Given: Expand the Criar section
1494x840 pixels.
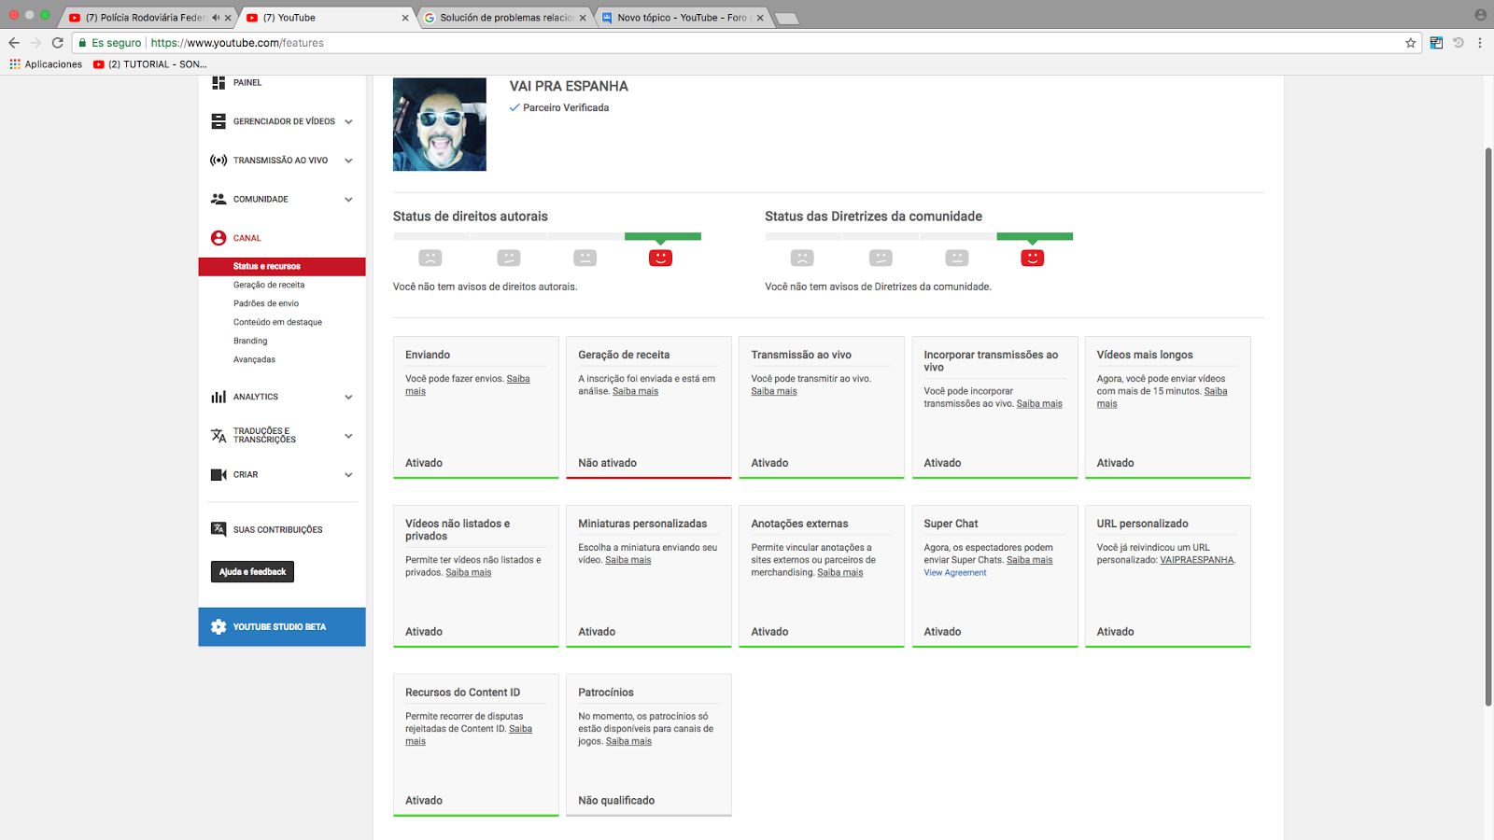Looking at the screenshot, I should (x=348, y=475).
